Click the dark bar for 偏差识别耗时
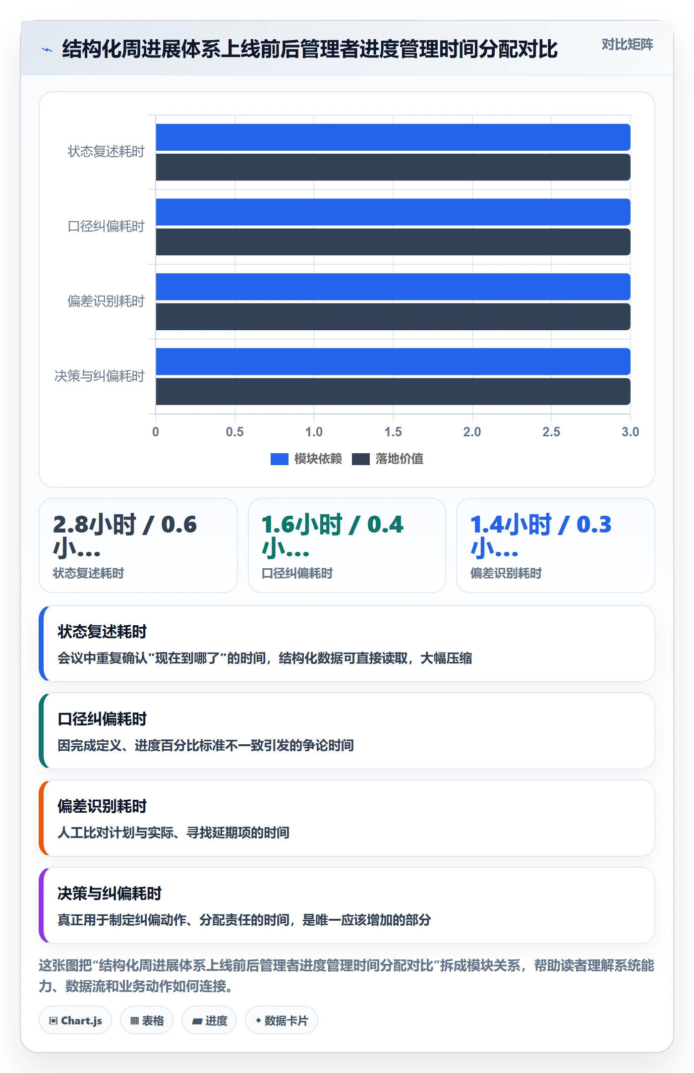694x1073 pixels. point(393,317)
